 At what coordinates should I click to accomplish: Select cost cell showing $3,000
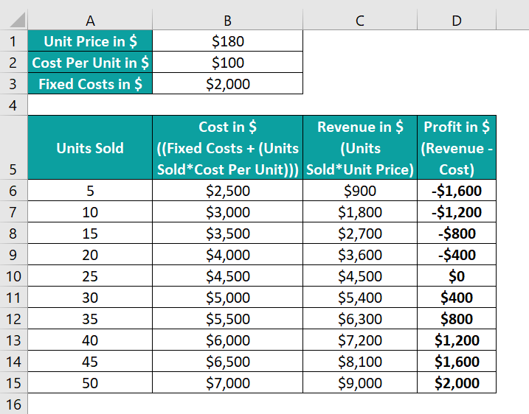tap(227, 212)
